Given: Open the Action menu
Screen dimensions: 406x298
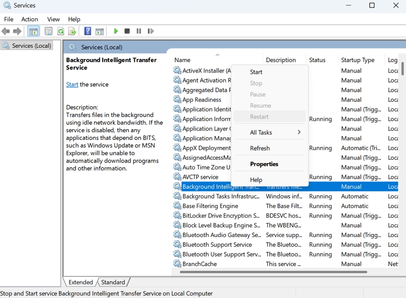Looking at the screenshot, I should [30, 19].
